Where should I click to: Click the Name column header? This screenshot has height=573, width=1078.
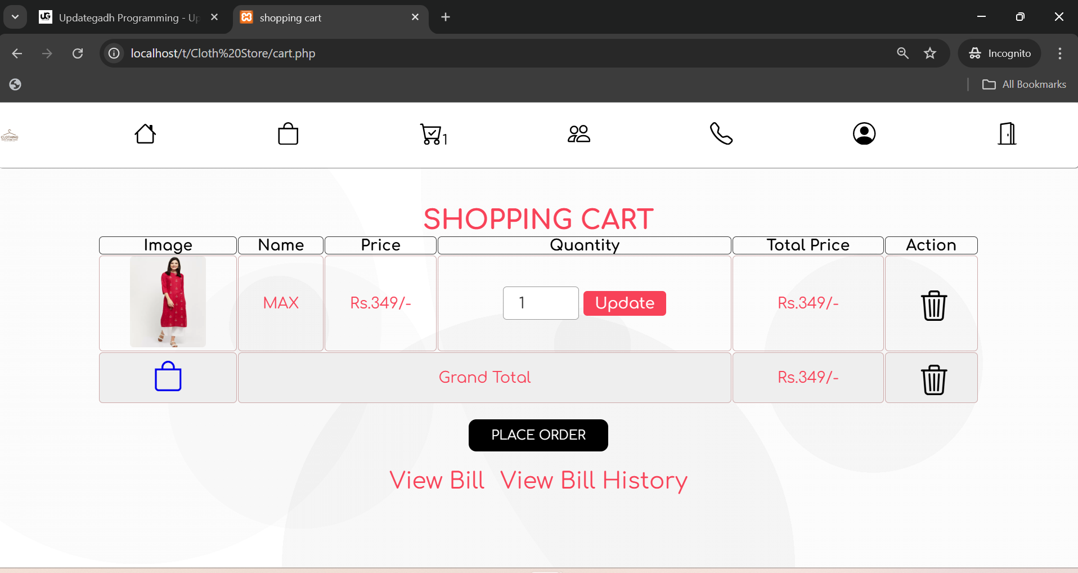pyautogui.click(x=281, y=245)
